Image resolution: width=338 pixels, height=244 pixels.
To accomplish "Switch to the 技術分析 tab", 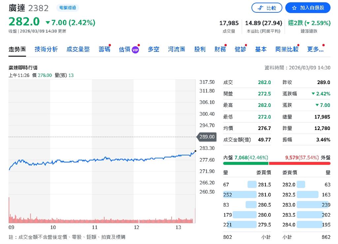I will (x=46, y=49).
